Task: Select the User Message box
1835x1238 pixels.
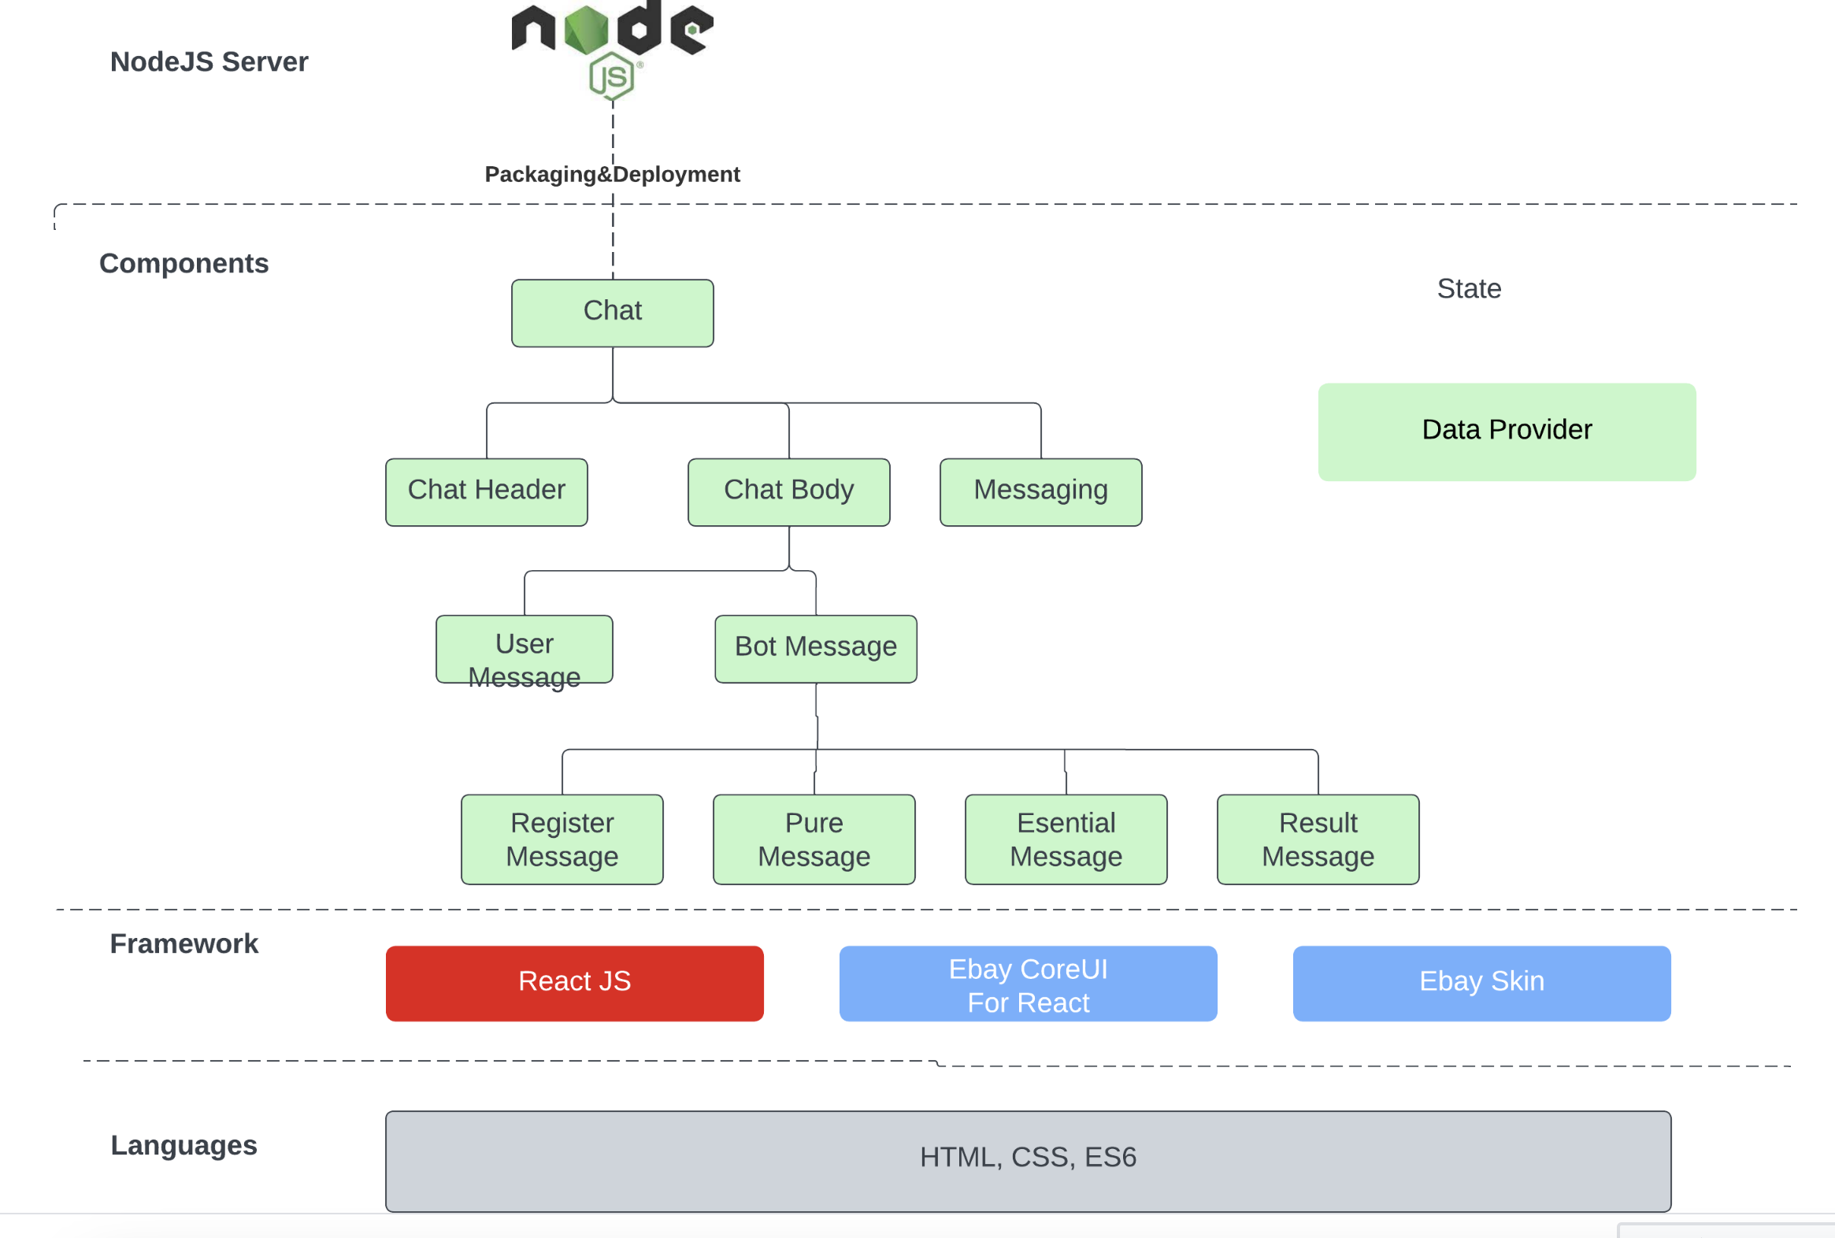Action: coord(524,649)
